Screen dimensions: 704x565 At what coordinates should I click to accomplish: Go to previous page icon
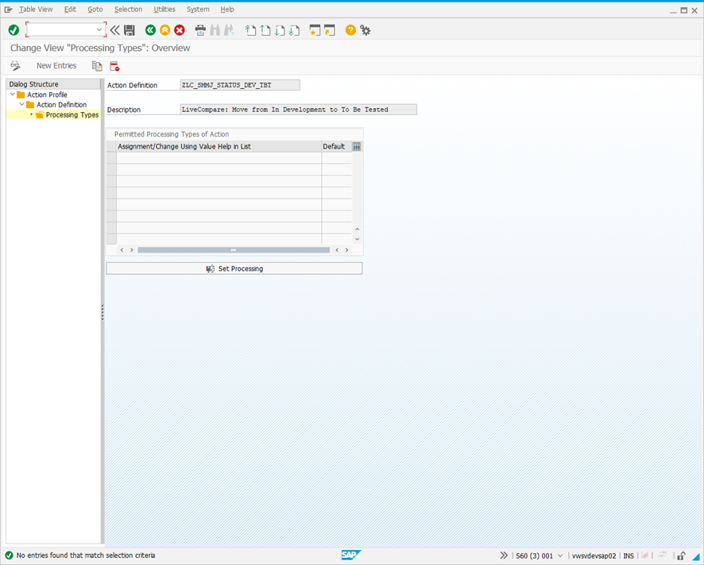265,30
